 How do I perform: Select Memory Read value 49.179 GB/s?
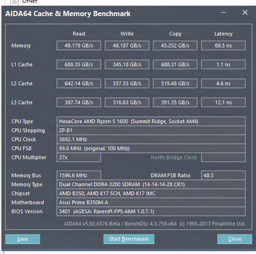tap(79, 46)
